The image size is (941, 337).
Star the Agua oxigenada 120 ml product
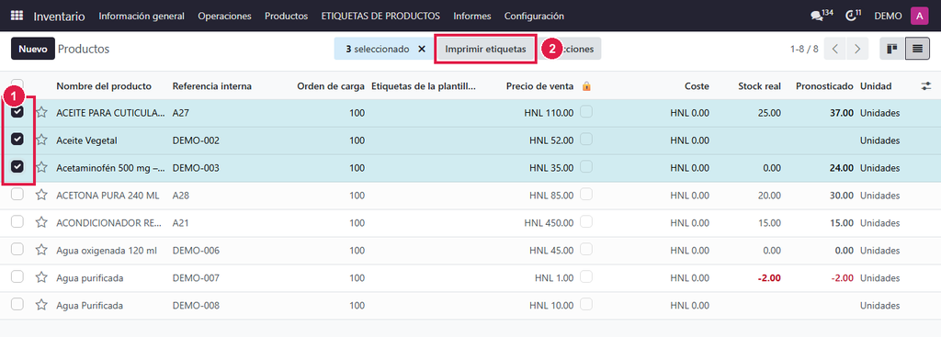pos(41,251)
